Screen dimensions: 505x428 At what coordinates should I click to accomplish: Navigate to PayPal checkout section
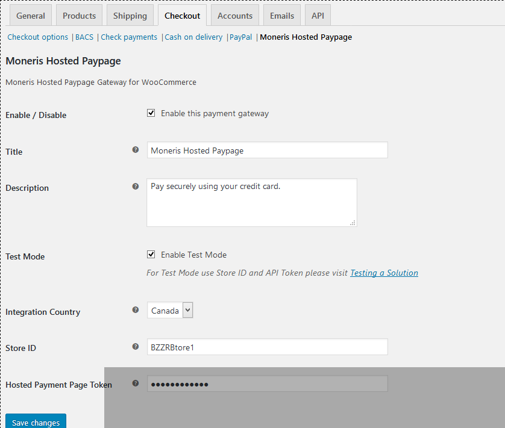pos(240,37)
